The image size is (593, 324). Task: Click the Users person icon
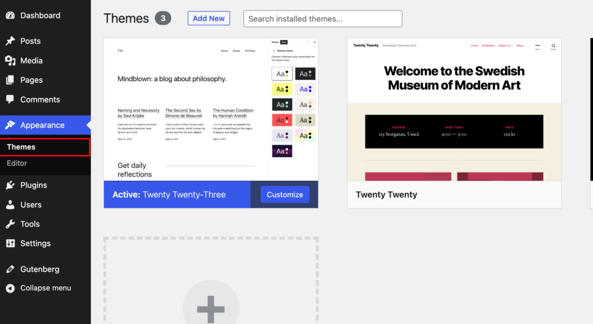tap(10, 205)
